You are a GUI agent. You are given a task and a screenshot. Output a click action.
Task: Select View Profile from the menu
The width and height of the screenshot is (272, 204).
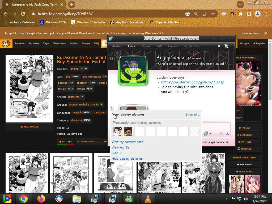120,147
